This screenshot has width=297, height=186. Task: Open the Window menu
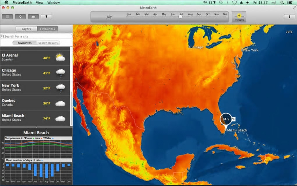[54, 2]
